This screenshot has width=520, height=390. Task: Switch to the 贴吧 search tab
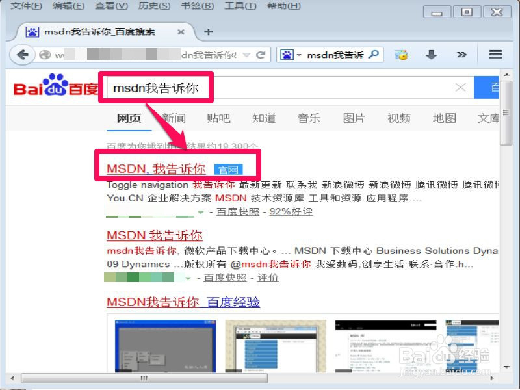(x=218, y=118)
